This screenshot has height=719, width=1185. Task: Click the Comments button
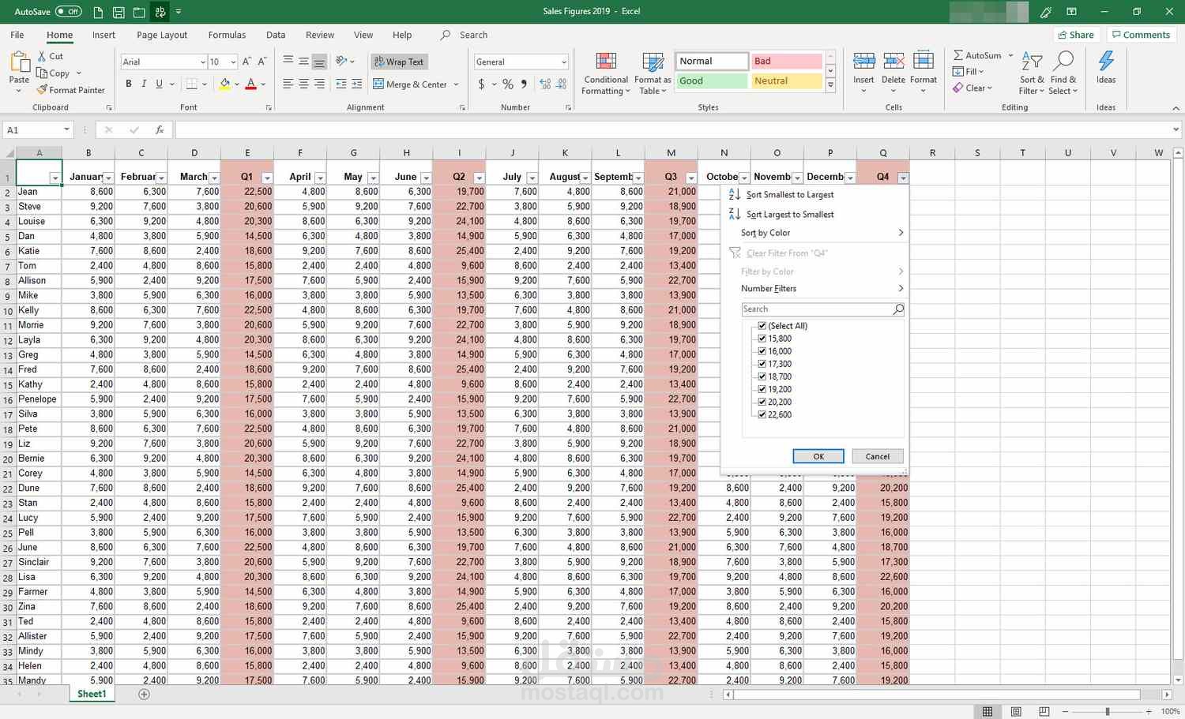pos(1140,35)
